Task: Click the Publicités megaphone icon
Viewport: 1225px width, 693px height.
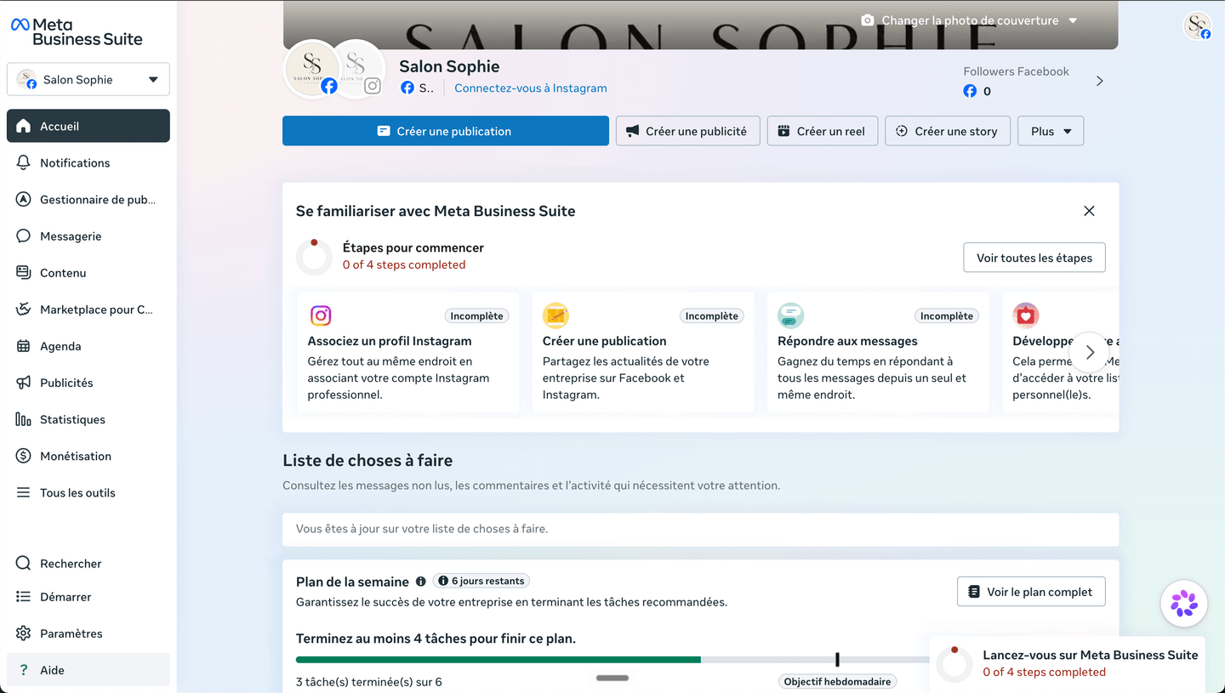Action: coord(24,383)
